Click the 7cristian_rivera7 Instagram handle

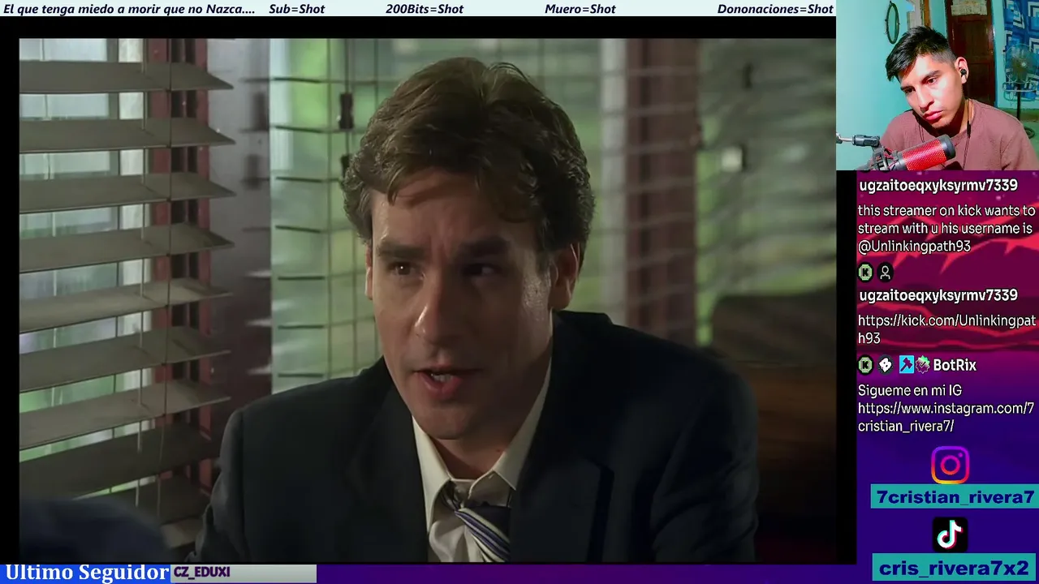(955, 497)
